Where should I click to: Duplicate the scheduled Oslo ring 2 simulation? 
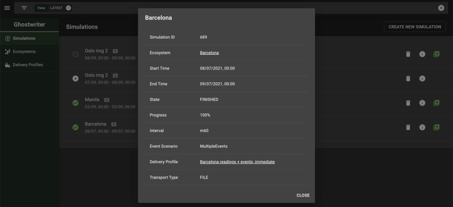(436, 54)
